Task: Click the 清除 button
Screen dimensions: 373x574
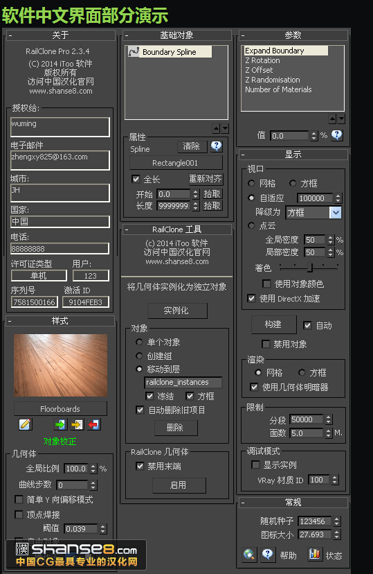Action: (192, 146)
